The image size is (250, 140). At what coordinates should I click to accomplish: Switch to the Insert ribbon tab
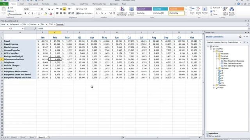(22, 4)
